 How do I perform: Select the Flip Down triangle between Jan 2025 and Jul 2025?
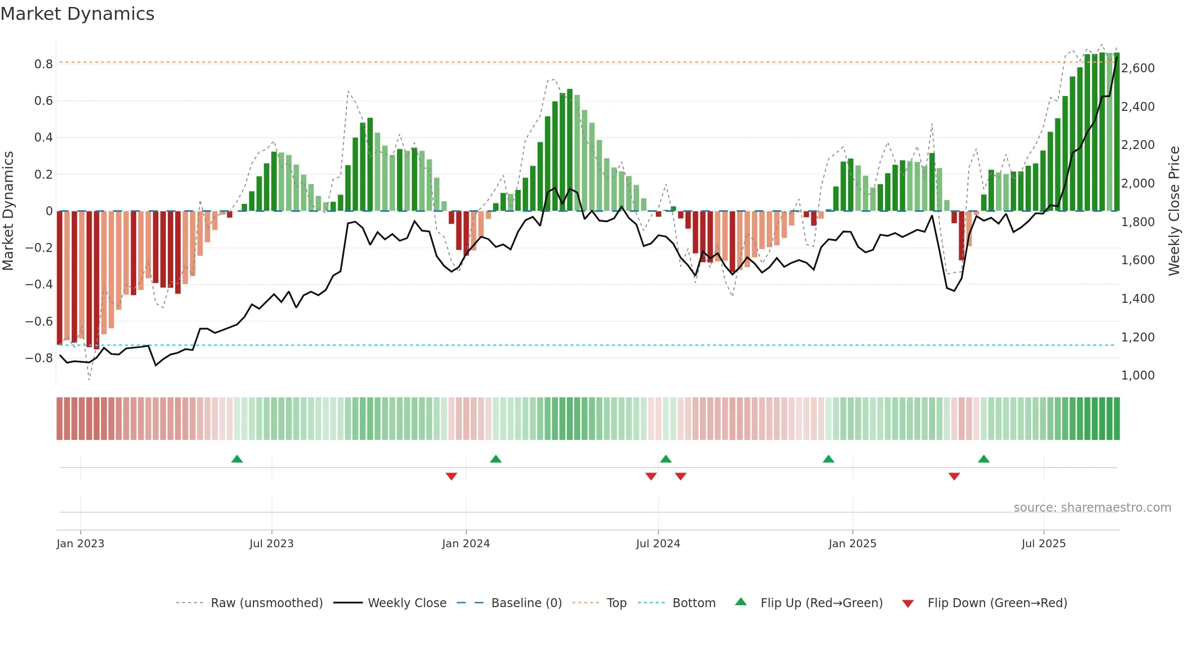[x=954, y=476]
